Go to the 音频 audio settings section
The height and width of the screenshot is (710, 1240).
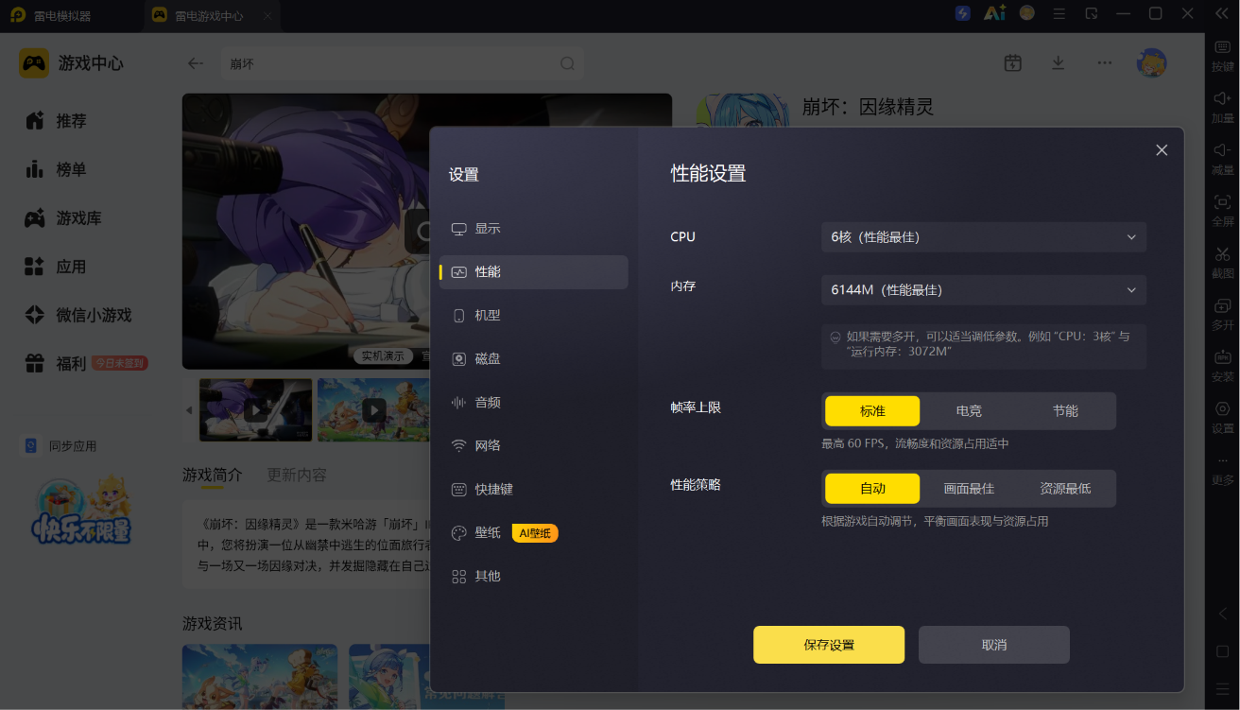[534, 403]
